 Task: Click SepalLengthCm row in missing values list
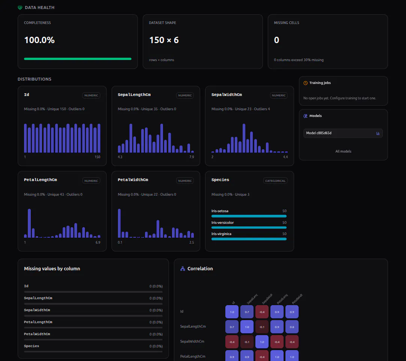point(93,300)
